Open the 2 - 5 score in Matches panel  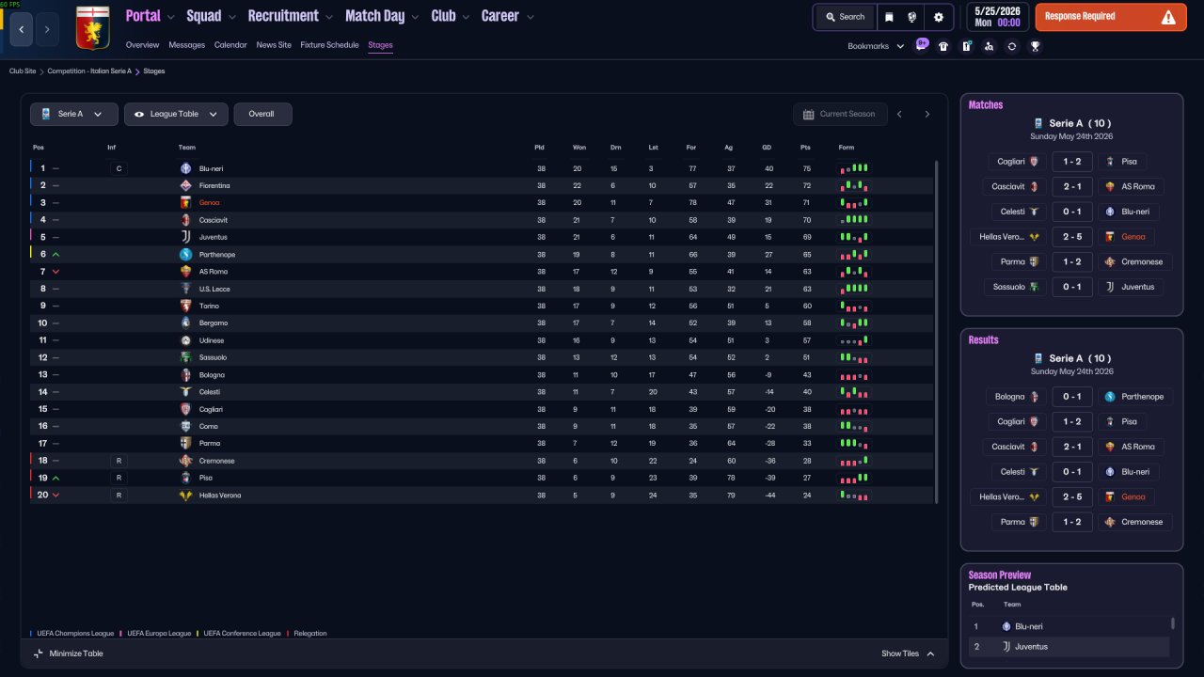(x=1072, y=237)
